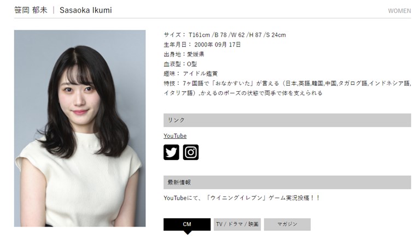This screenshot has height=238, width=420.
Task: Click the 特技 special skills paragraph
Action: [x=287, y=88]
